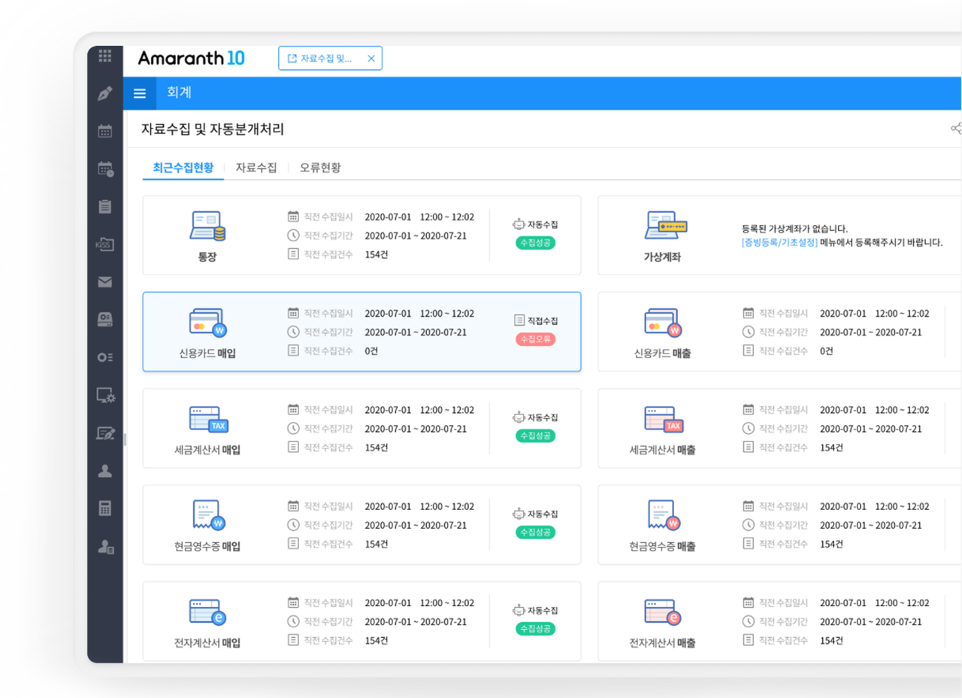The image size is (962, 698).
Task: Click 0건 count in 신용카드 매출 card
Action: tap(827, 351)
